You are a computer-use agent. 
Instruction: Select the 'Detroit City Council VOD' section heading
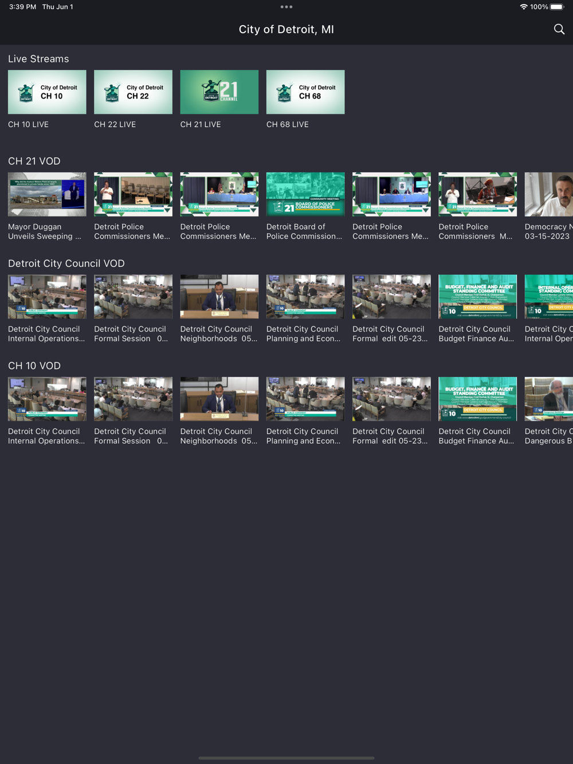[66, 263]
